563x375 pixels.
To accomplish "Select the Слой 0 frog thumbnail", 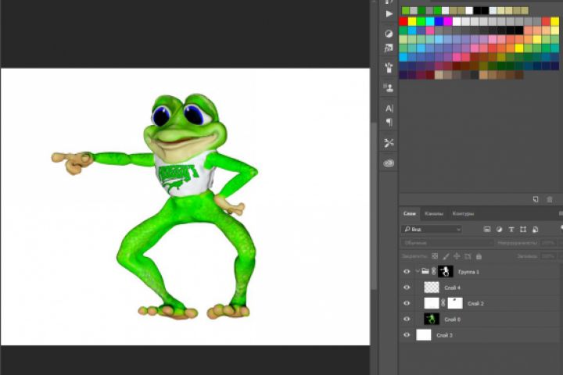I will (x=432, y=319).
